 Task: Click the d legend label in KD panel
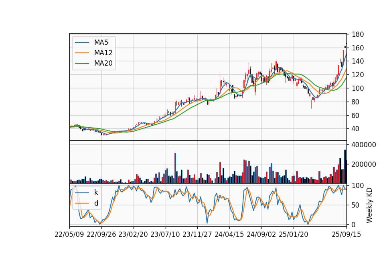[x=96, y=203]
